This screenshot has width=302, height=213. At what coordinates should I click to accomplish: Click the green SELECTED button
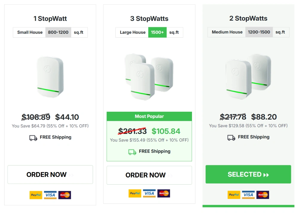pos(248,174)
